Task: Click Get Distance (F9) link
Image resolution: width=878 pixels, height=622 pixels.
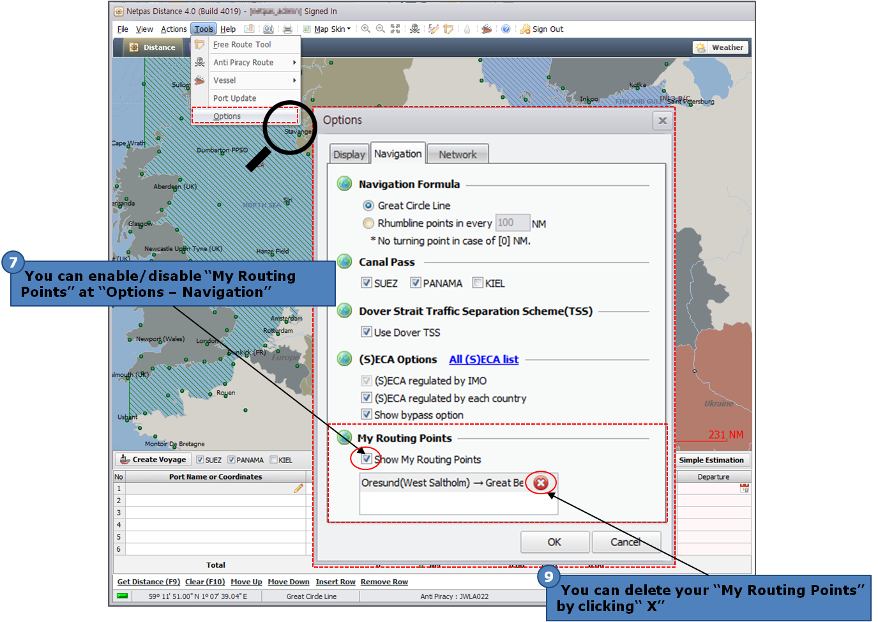Action: pos(149,582)
